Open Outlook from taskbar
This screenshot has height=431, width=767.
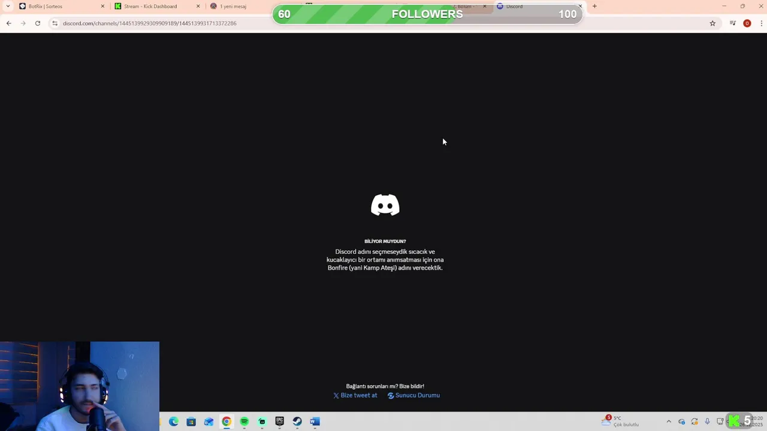coord(209,421)
